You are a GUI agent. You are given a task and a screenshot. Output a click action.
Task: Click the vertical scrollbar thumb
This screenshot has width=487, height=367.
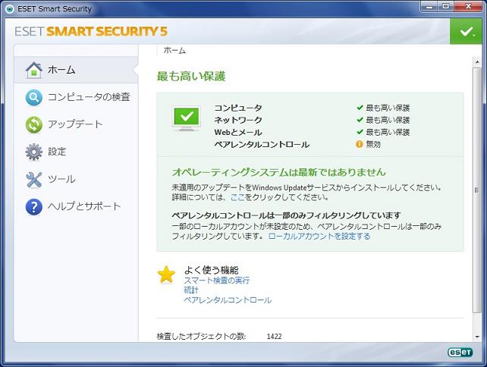(477, 190)
